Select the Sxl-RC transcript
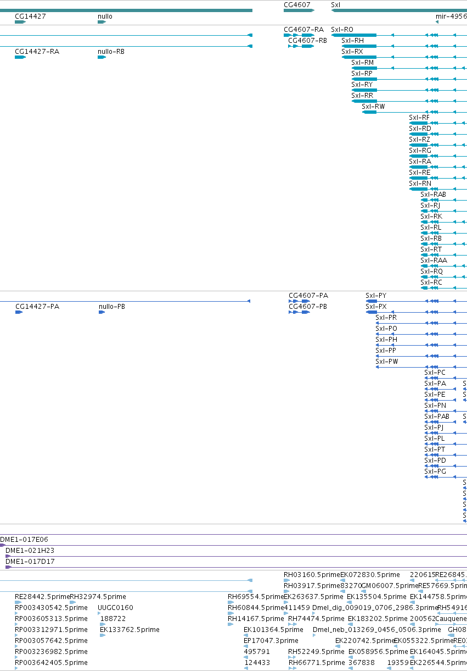Image resolution: width=467 pixels, height=671 pixels. [431, 282]
